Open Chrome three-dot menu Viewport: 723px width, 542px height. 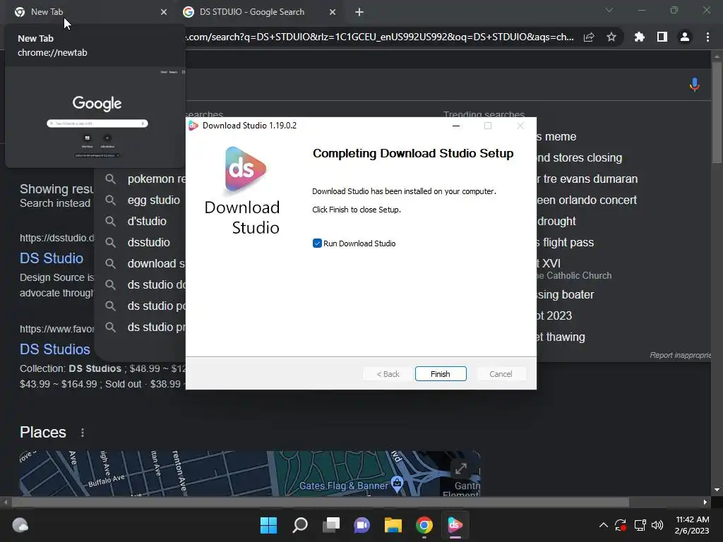click(707, 37)
